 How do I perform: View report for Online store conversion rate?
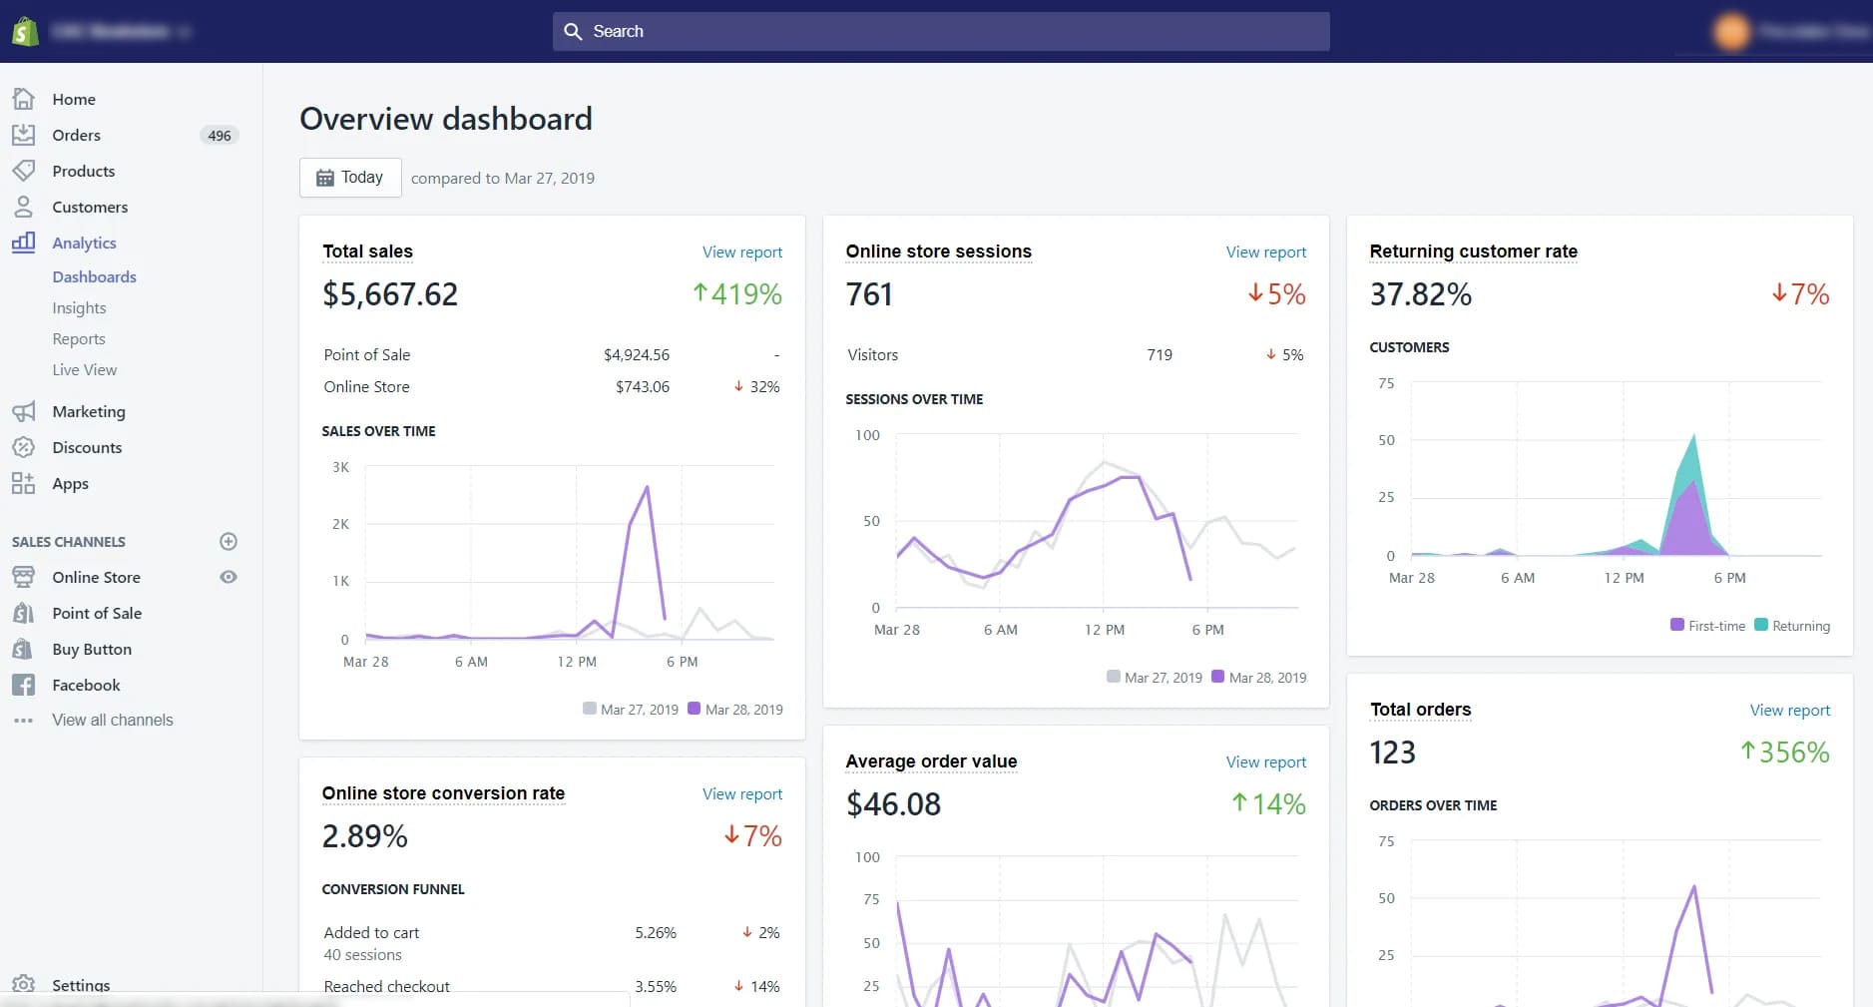tap(742, 793)
